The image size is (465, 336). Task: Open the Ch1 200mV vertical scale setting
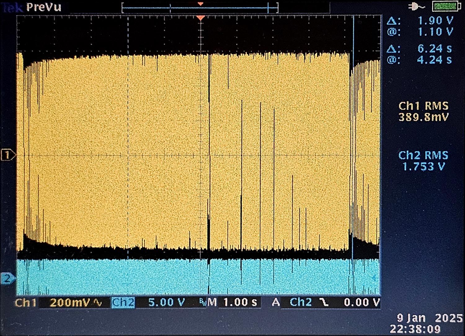(x=70, y=303)
